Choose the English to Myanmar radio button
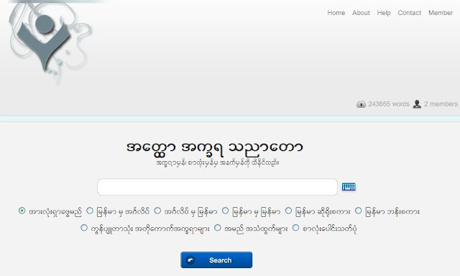Screen dimensions: 460x276 [157, 211]
